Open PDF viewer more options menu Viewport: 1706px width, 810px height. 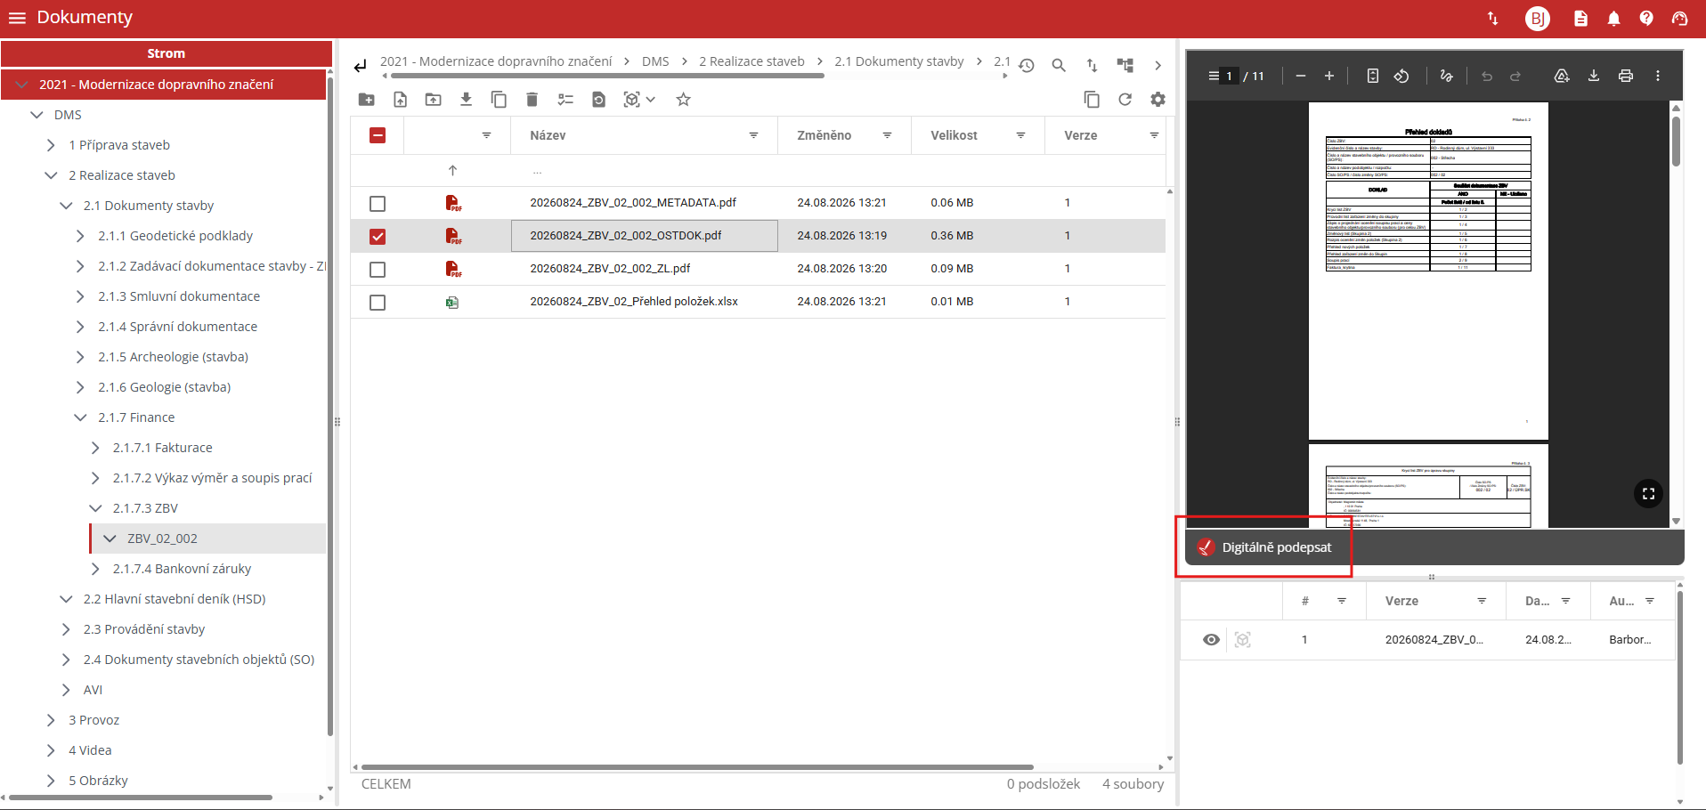[1658, 77]
